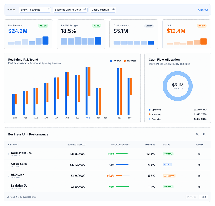Click the STABLE status badge

167,165
